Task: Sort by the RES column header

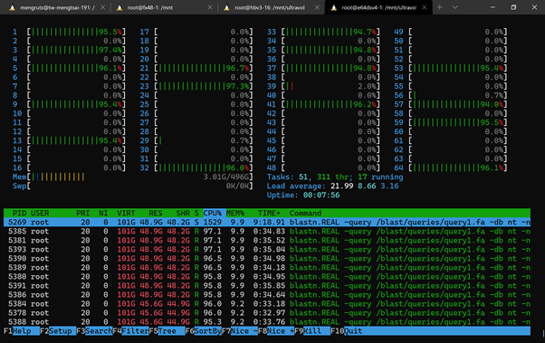Action: [156, 213]
